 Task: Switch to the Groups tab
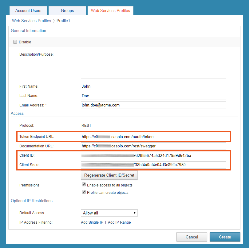67,10
